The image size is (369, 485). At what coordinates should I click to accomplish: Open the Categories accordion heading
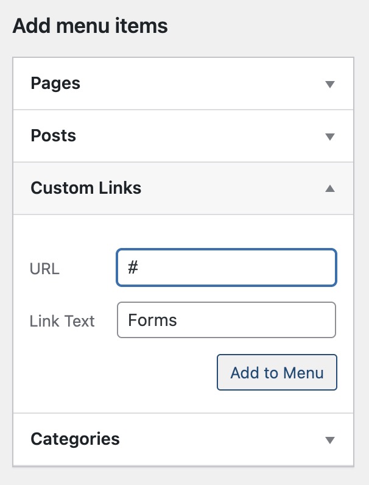point(75,439)
